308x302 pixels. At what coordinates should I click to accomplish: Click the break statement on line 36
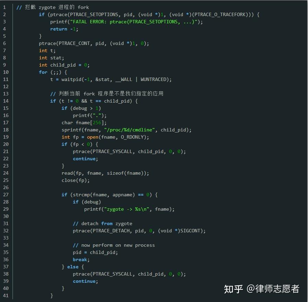[80, 259]
